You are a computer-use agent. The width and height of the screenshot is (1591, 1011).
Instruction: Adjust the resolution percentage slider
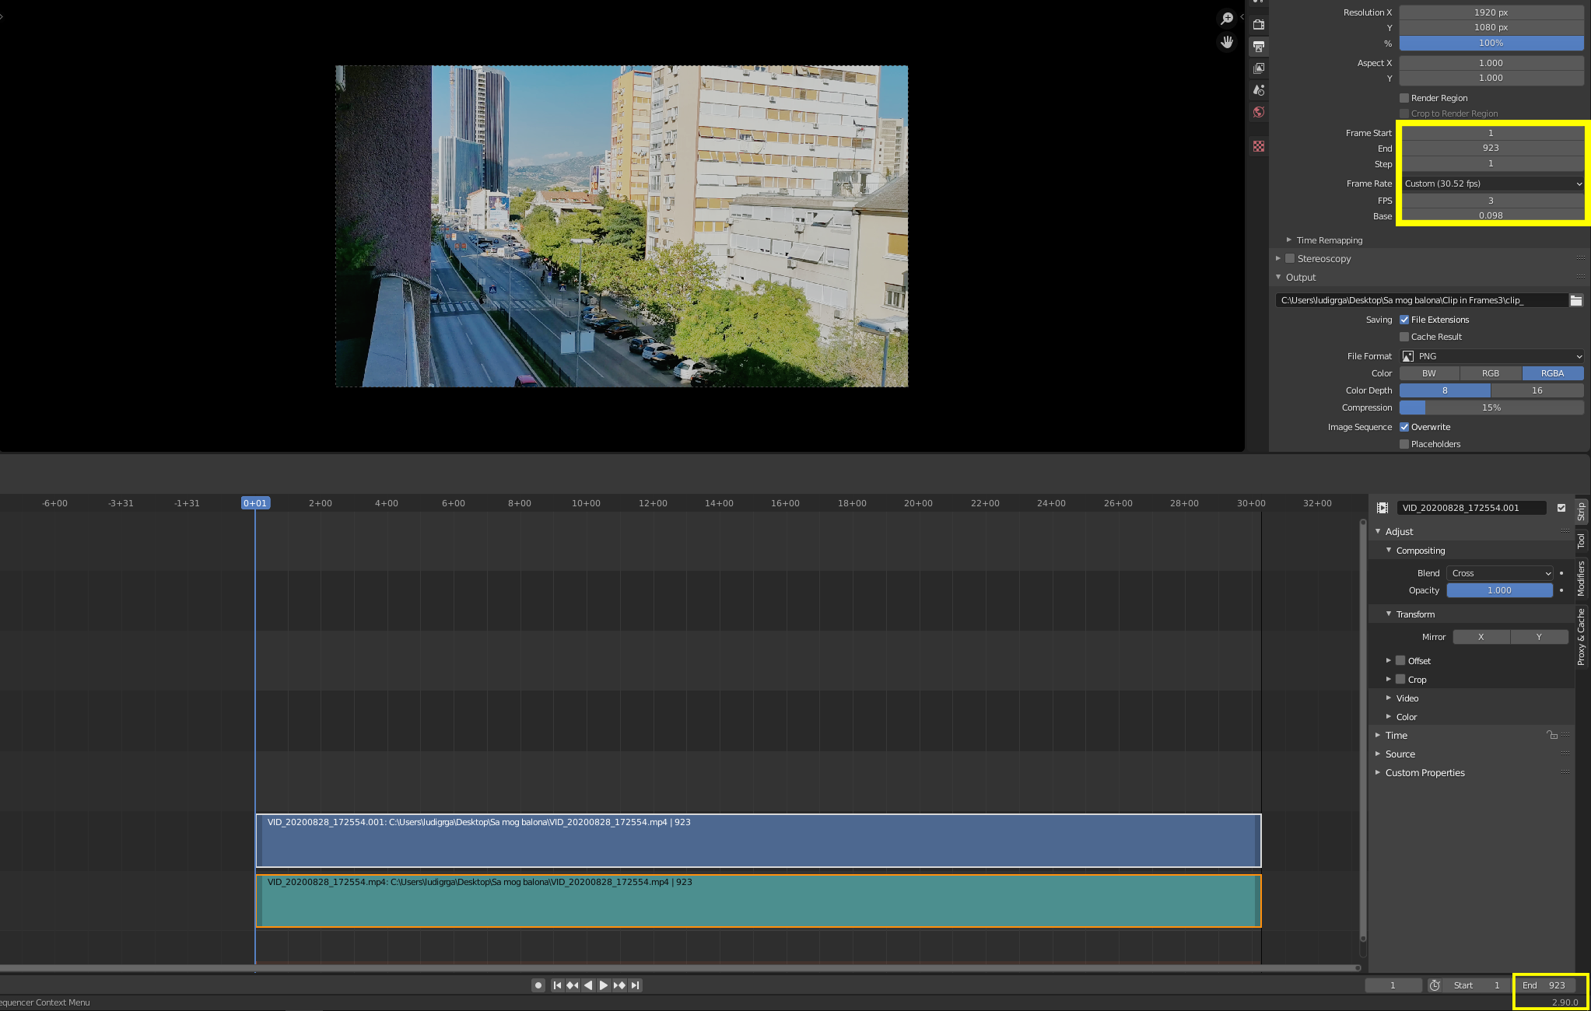tap(1492, 43)
